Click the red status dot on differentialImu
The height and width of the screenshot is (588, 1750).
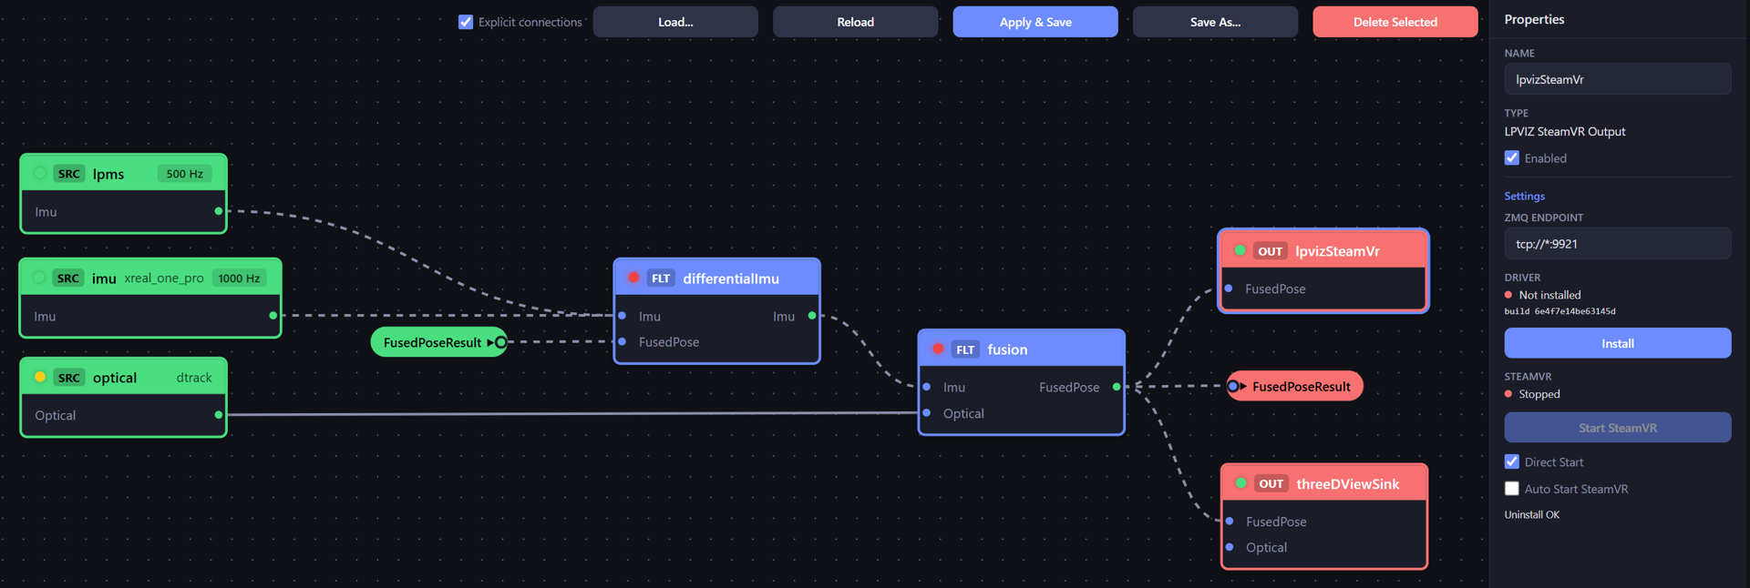633,278
